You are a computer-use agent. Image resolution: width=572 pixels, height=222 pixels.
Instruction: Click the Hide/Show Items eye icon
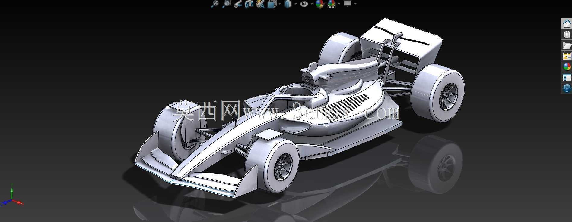coord(304,4)
